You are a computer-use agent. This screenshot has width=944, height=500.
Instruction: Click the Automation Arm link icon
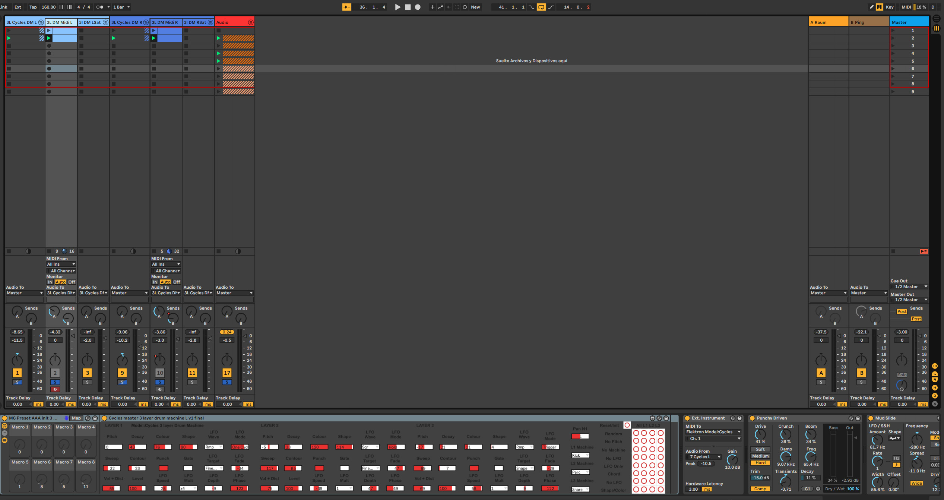[440, 7]
